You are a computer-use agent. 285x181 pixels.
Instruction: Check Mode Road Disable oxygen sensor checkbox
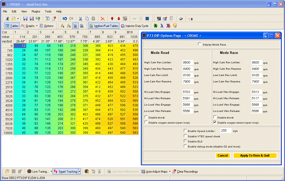coord(146,122)
